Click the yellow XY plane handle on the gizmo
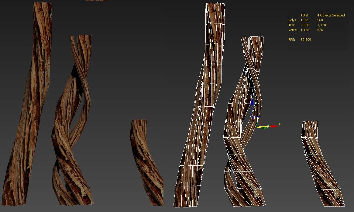The width and height of the screenshot is (354, 212). pos(260,127)
